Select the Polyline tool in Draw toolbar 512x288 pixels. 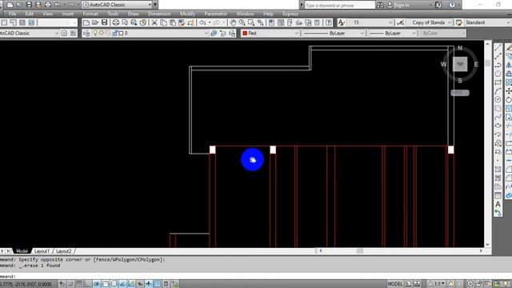498,65
